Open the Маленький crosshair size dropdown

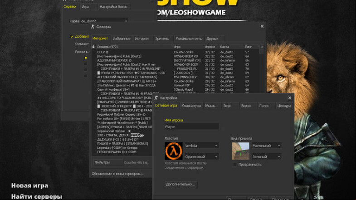pos(266,146)
